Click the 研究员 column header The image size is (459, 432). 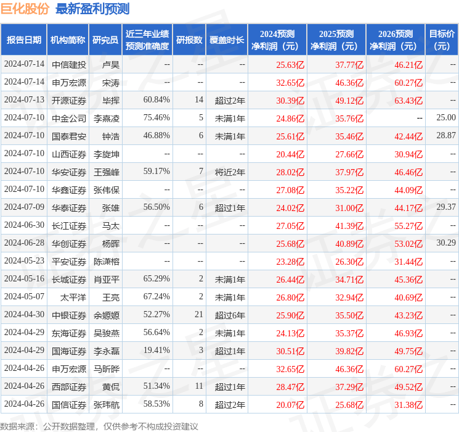(x=105, y=40)
